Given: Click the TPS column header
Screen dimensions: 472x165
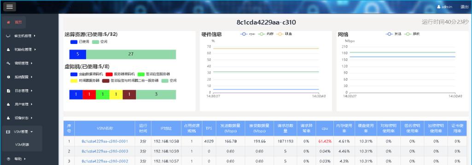Looking at the screenshot, I should (x=209, y=128).
